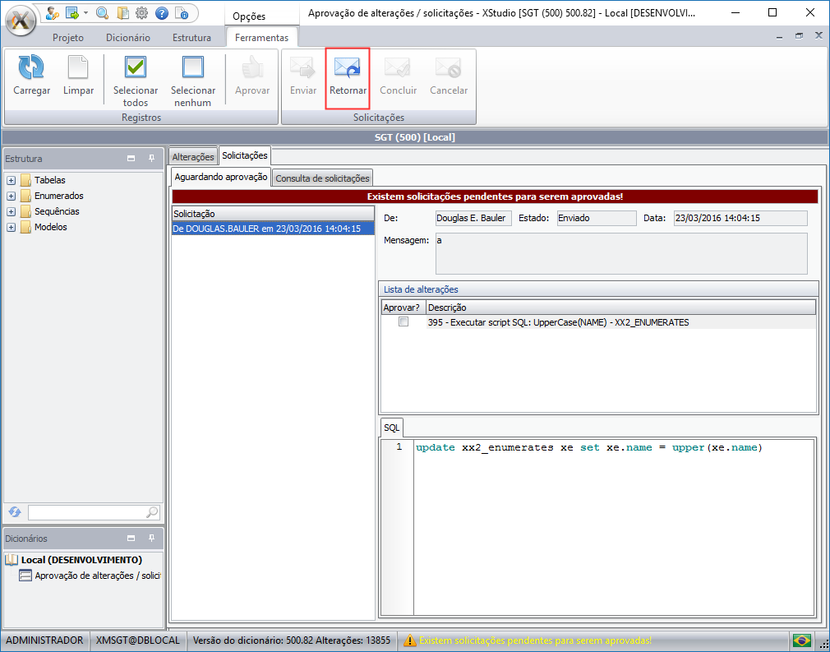
Task: Select Aguardando aprovação sub-tab
Action: coord(221,177)
